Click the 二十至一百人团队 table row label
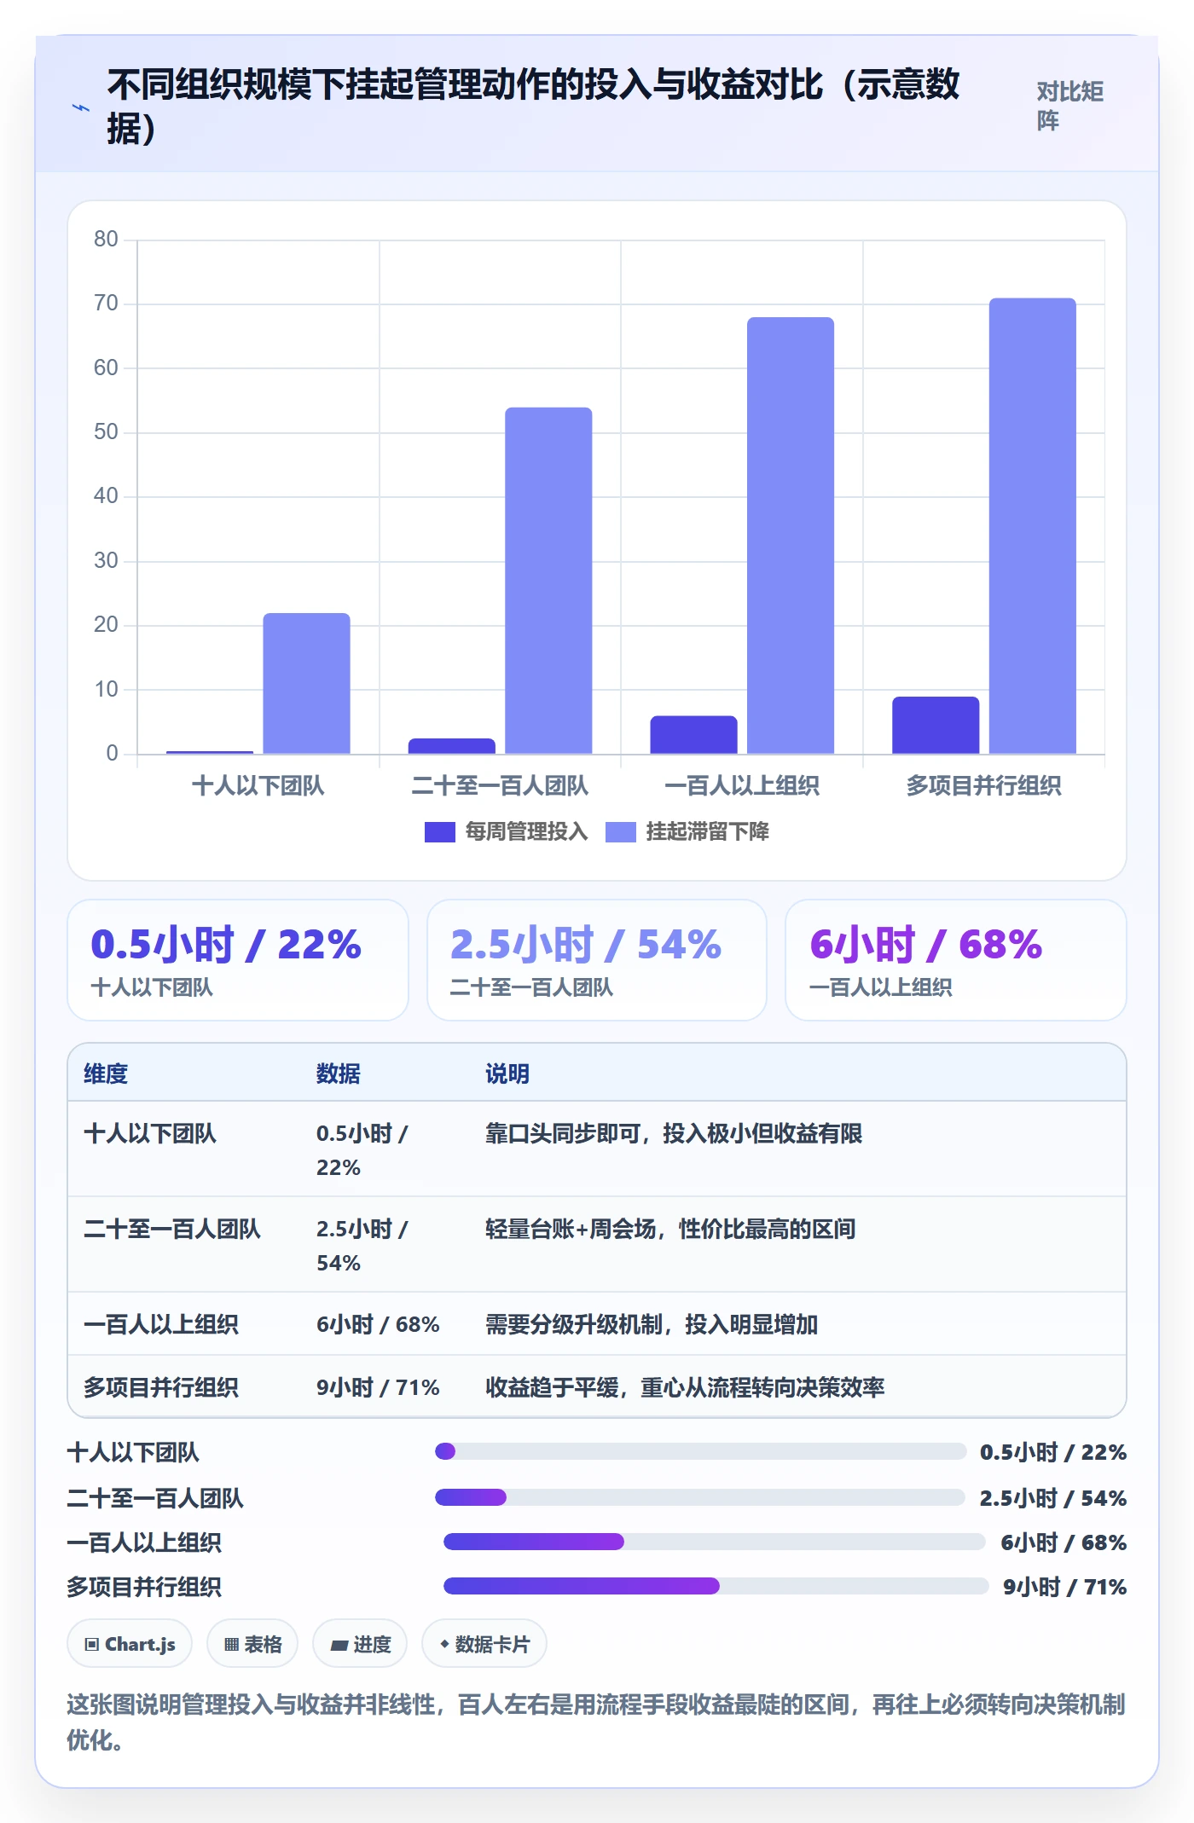The width and height of the screenshot is (1194, 1823). pyautogui.click(x=172, y=1229)
